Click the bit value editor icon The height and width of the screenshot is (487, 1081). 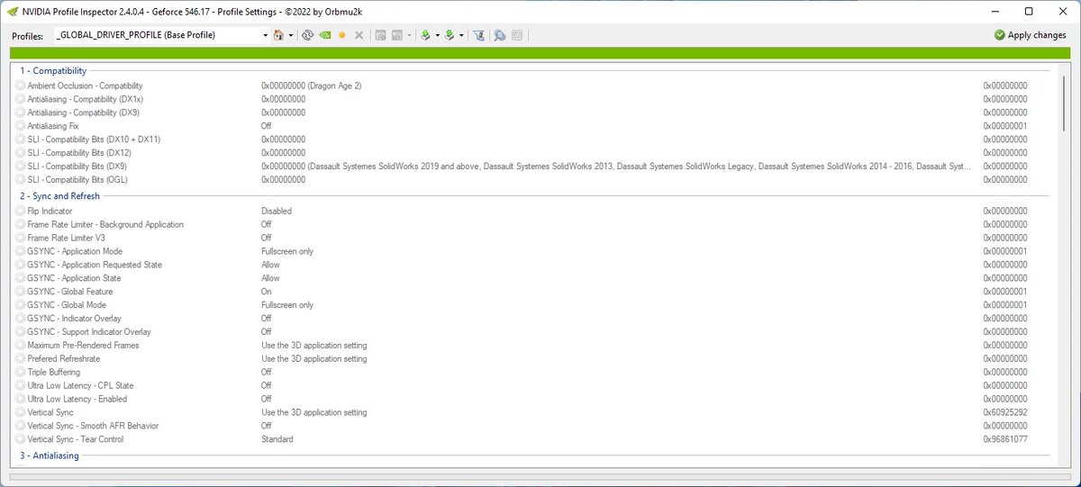point(517,35)
